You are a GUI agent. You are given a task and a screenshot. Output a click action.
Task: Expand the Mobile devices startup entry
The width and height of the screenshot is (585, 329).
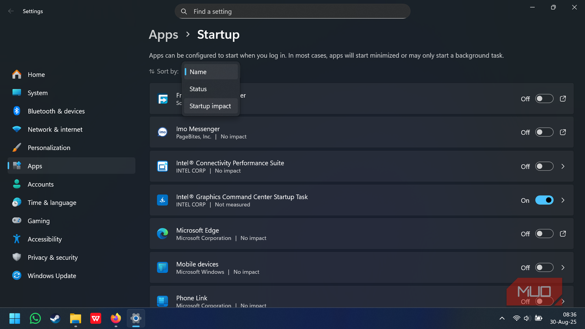point(563,268)
